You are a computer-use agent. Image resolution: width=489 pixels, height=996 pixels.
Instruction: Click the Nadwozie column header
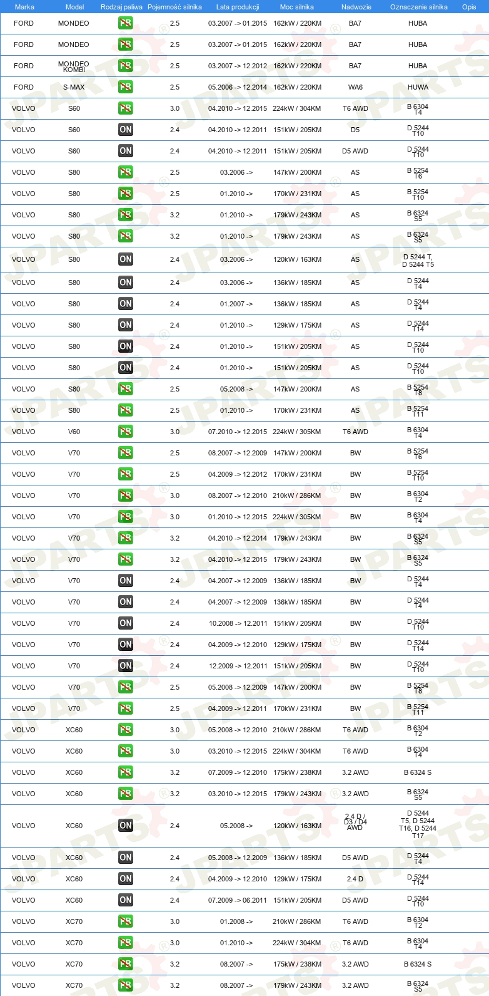pyautogui.click(x=356, y=7)
